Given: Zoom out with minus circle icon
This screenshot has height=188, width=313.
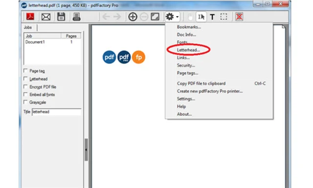Looking at the screenshot, I should coord(144,17).
